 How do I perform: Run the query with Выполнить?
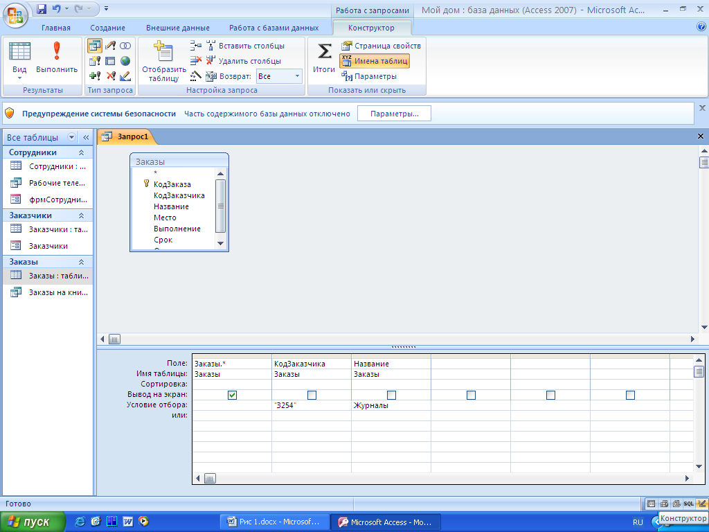point(57,58)
